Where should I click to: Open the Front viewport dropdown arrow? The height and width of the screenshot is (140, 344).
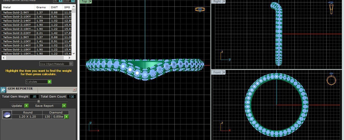tap(224, 72)
